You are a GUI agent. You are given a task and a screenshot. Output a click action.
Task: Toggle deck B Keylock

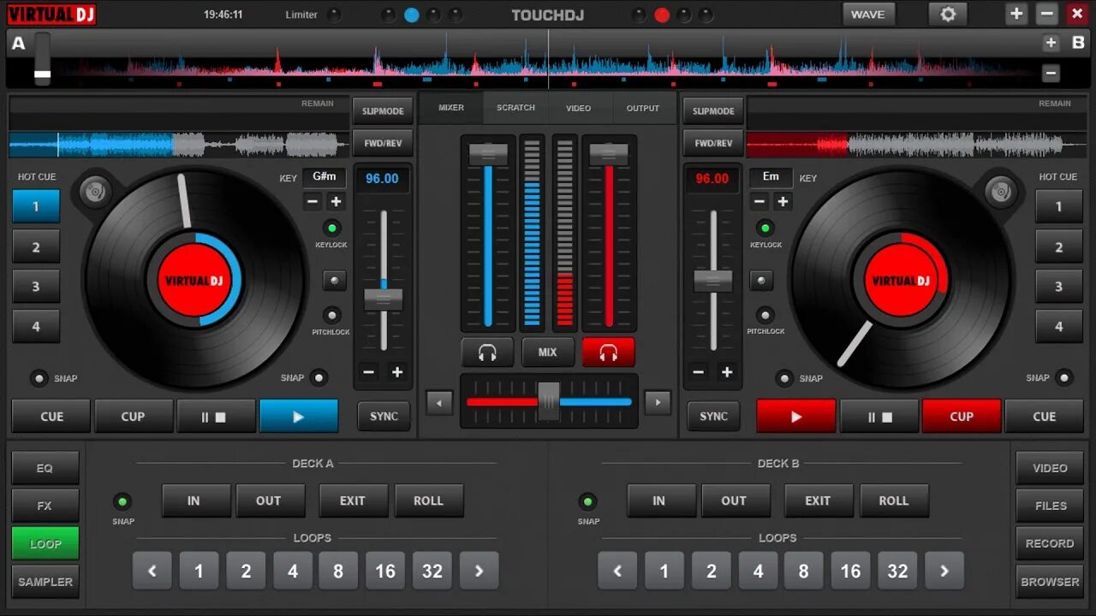tap(765, 228)
